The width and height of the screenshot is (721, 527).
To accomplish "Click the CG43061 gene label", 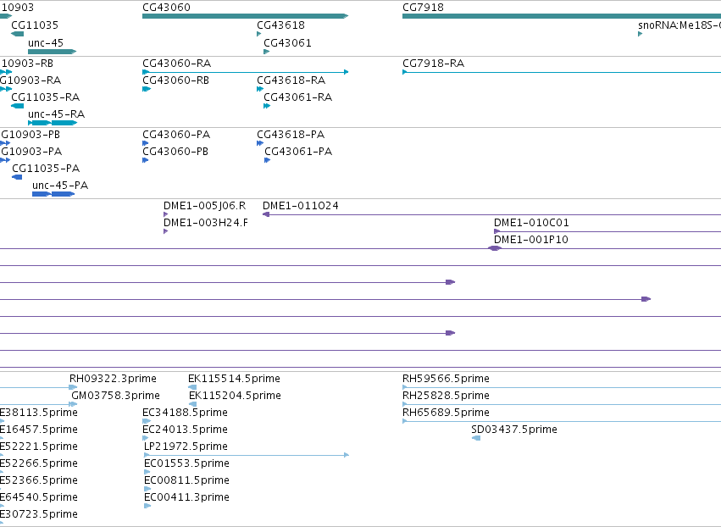I will pos(287,43).
